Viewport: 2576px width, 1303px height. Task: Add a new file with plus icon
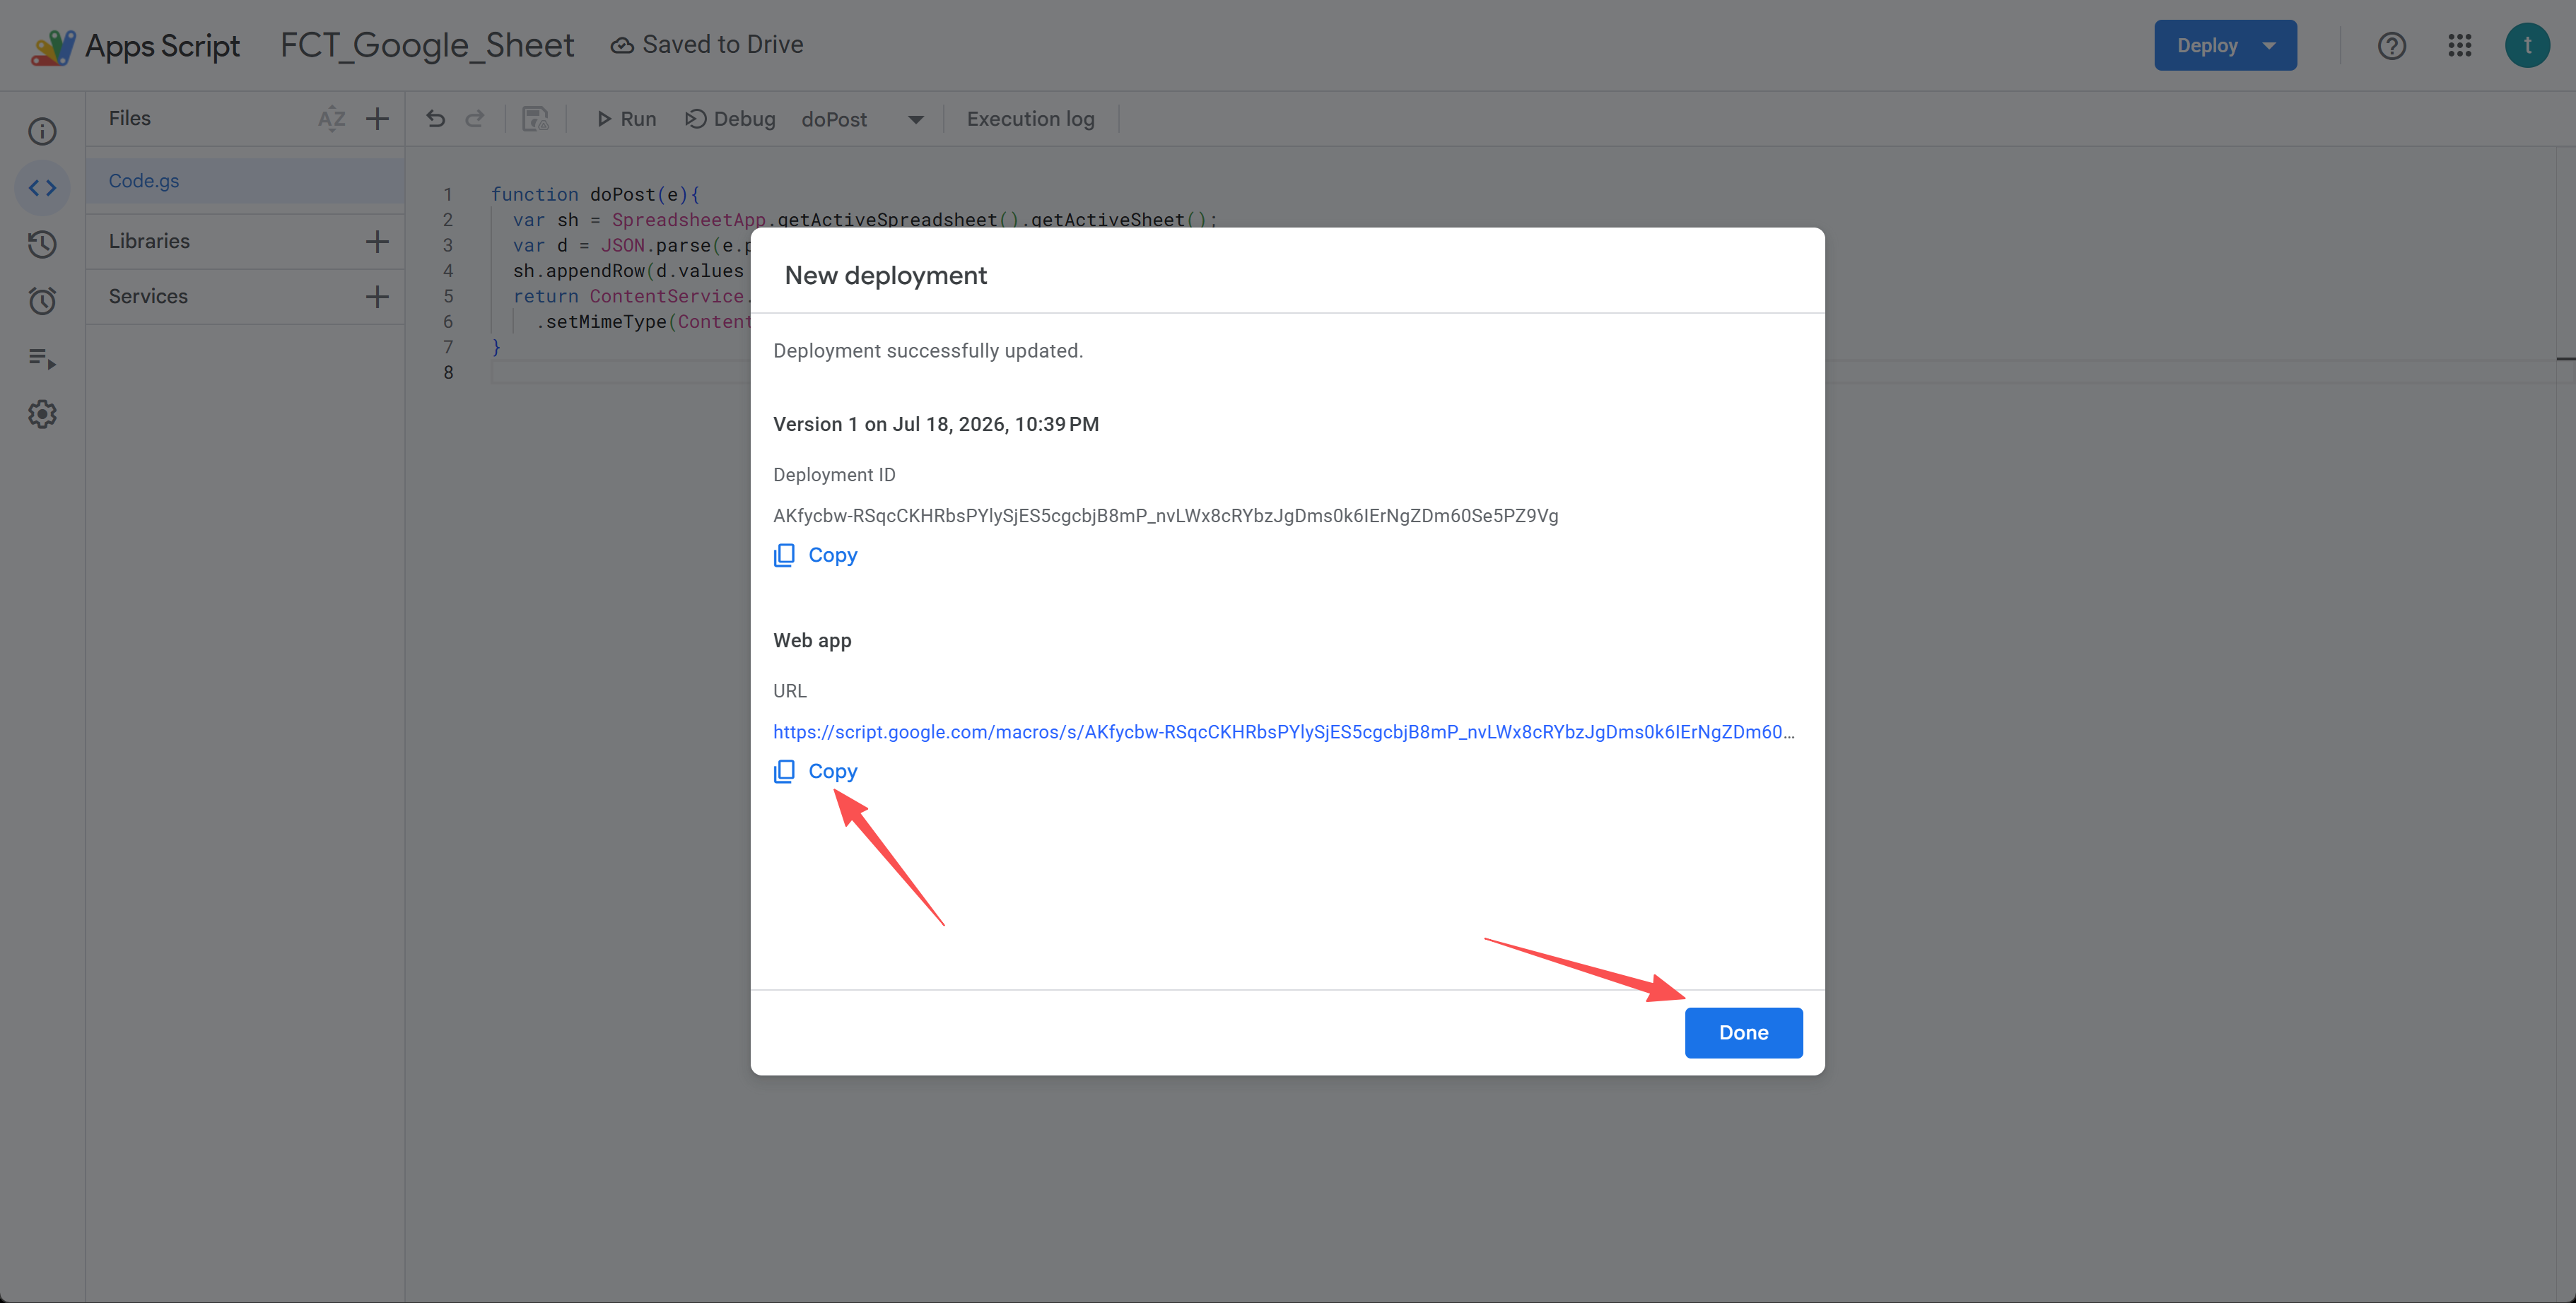click(x=377, y=119)
